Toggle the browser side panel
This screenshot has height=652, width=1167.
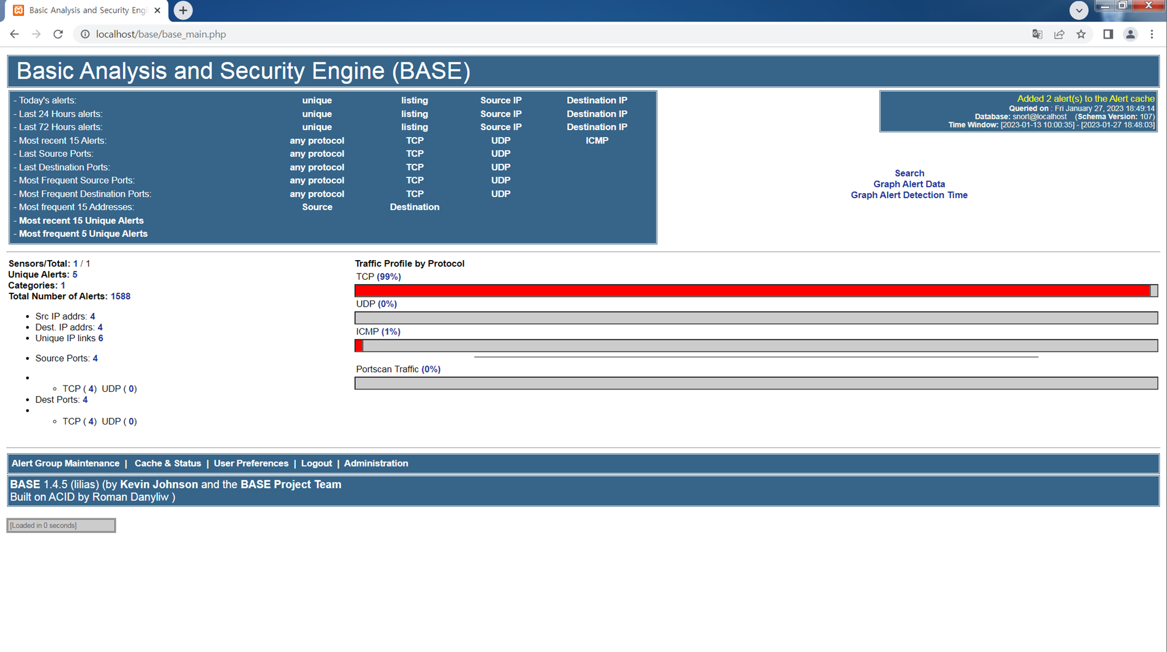[x=1108, y=34]
